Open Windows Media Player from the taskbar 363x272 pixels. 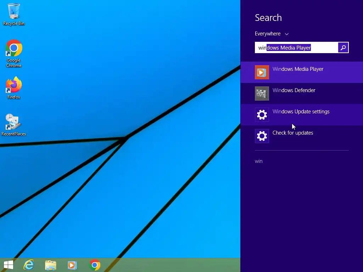(72, 265)
